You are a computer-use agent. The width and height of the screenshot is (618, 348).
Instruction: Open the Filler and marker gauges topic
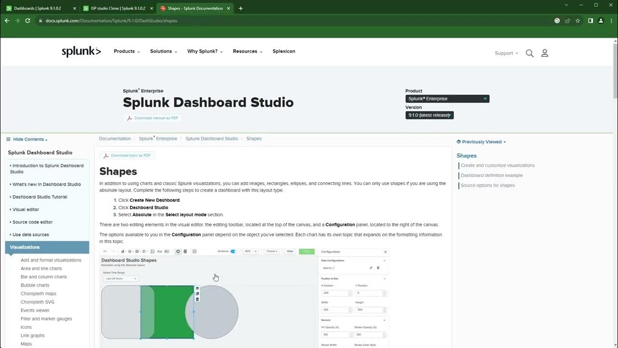[x=46, y=319]
